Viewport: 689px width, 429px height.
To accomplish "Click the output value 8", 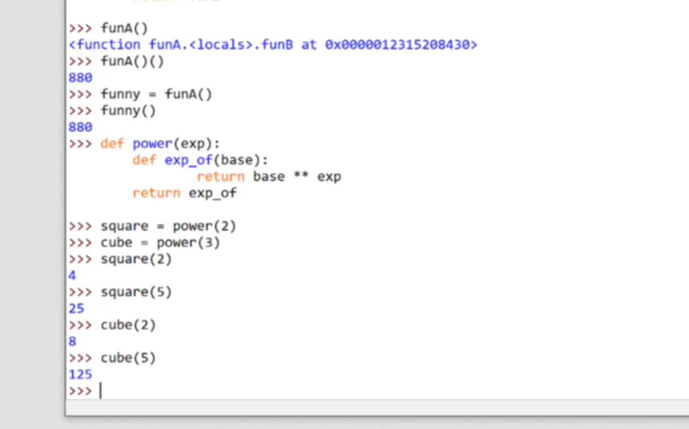I will (72, 342).
